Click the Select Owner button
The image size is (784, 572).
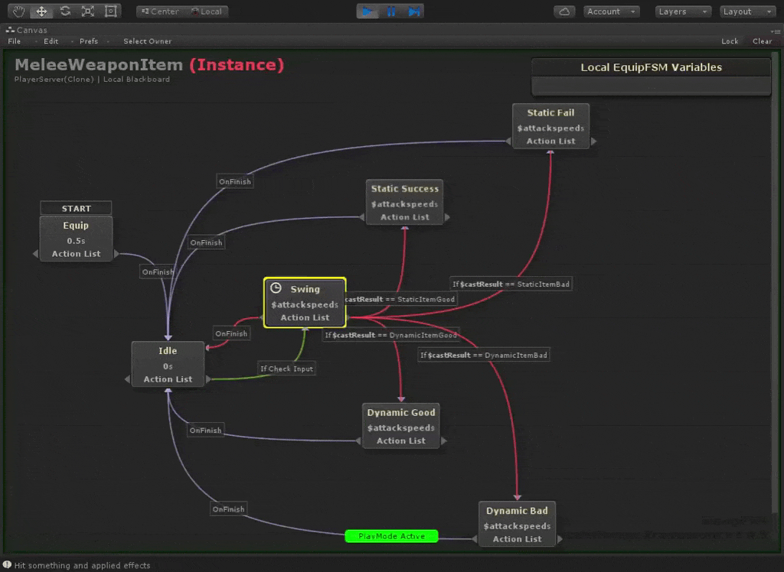[147, 41]
